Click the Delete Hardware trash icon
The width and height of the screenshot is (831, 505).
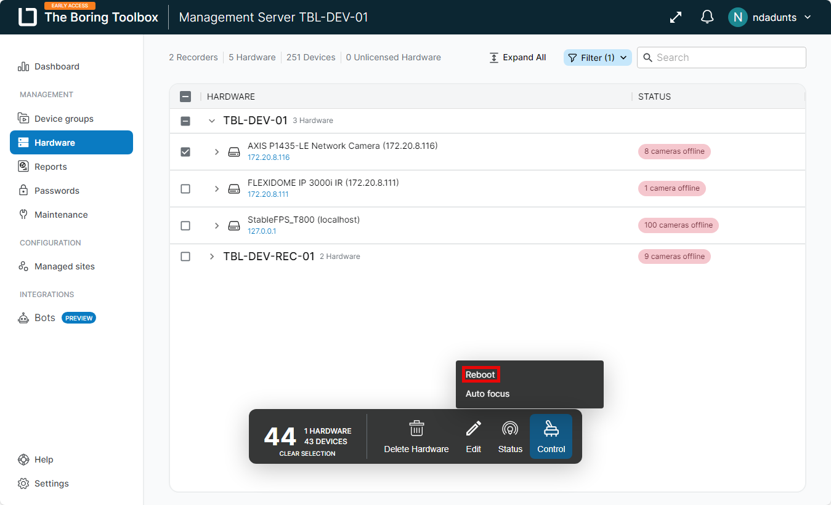(416, 428)
